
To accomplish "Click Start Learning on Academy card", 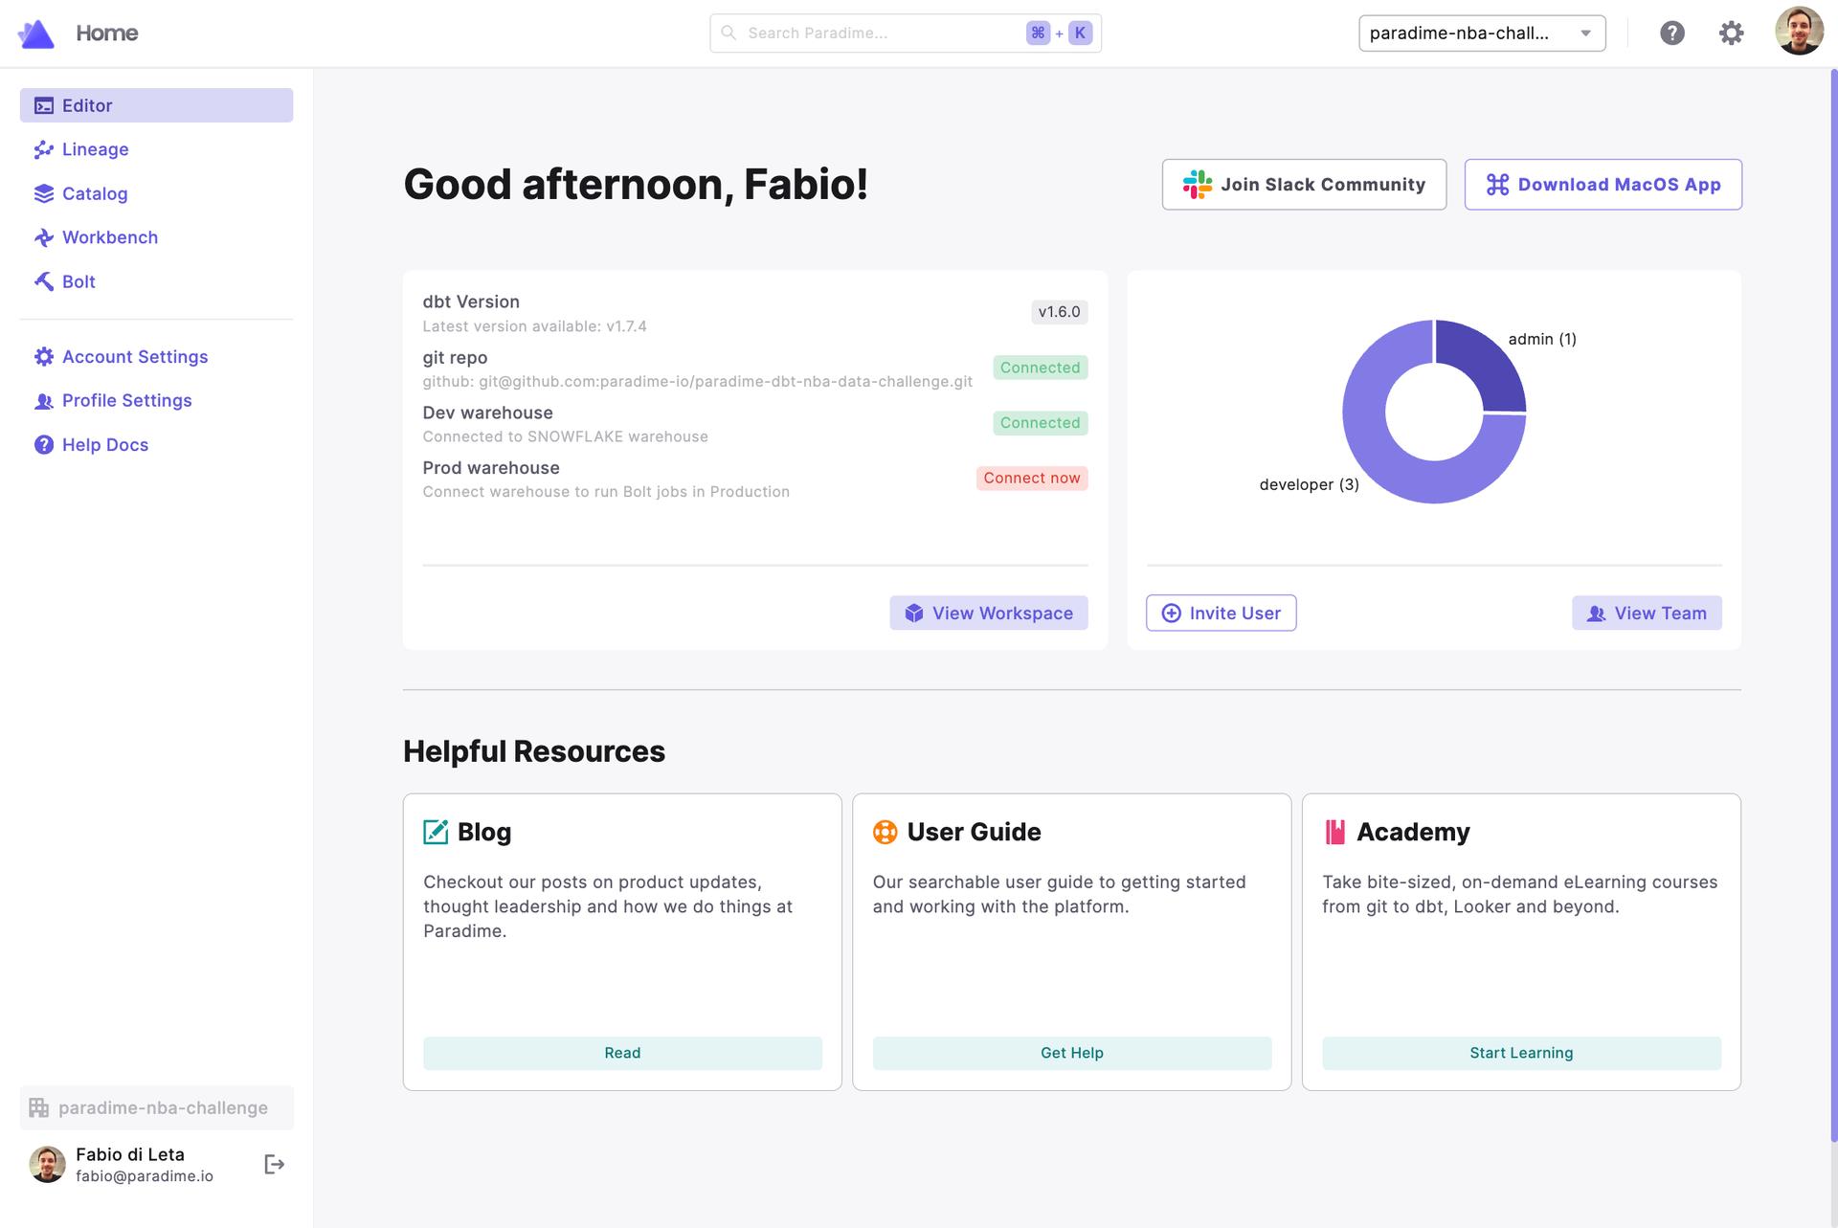I will pyautogui.click(x=1520, y=1053).
